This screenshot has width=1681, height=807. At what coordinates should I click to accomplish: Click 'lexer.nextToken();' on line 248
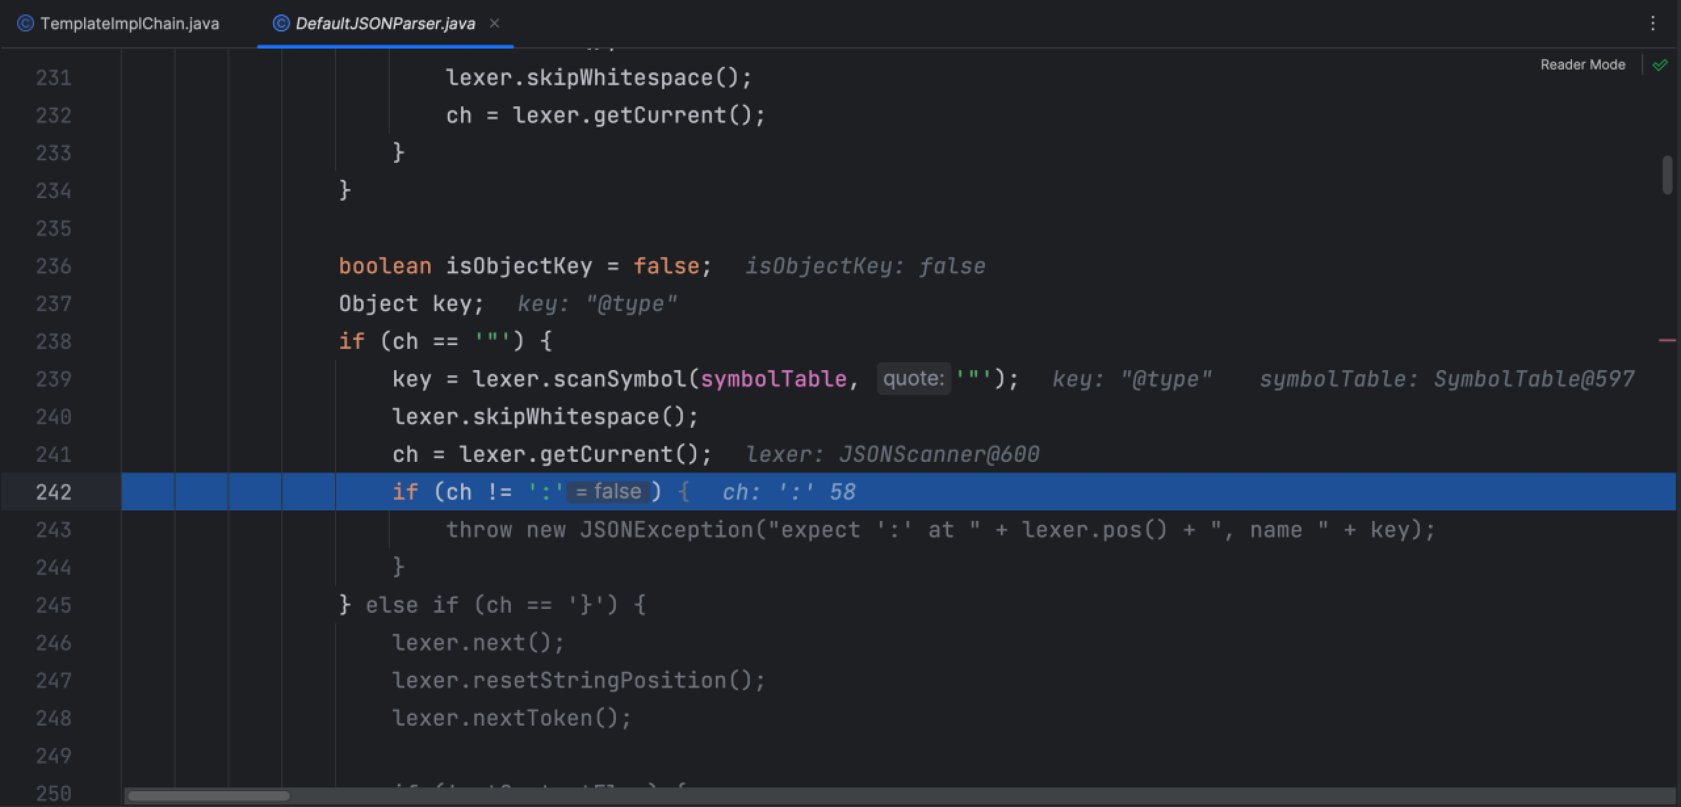click(512, 718)
